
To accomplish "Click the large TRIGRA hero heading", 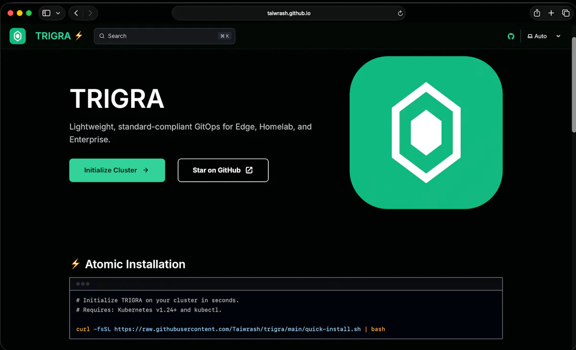I will [117, 99].
